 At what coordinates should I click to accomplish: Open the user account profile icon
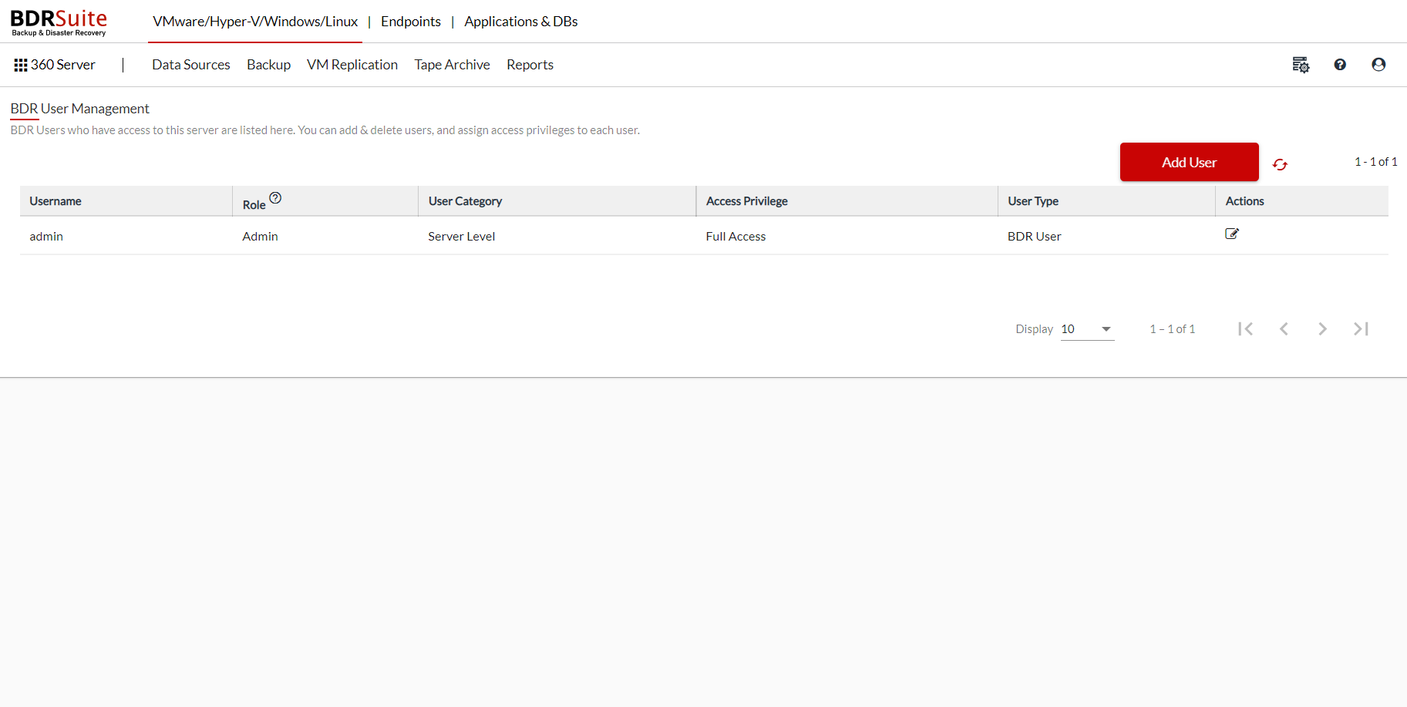(x=1378, y=65)
